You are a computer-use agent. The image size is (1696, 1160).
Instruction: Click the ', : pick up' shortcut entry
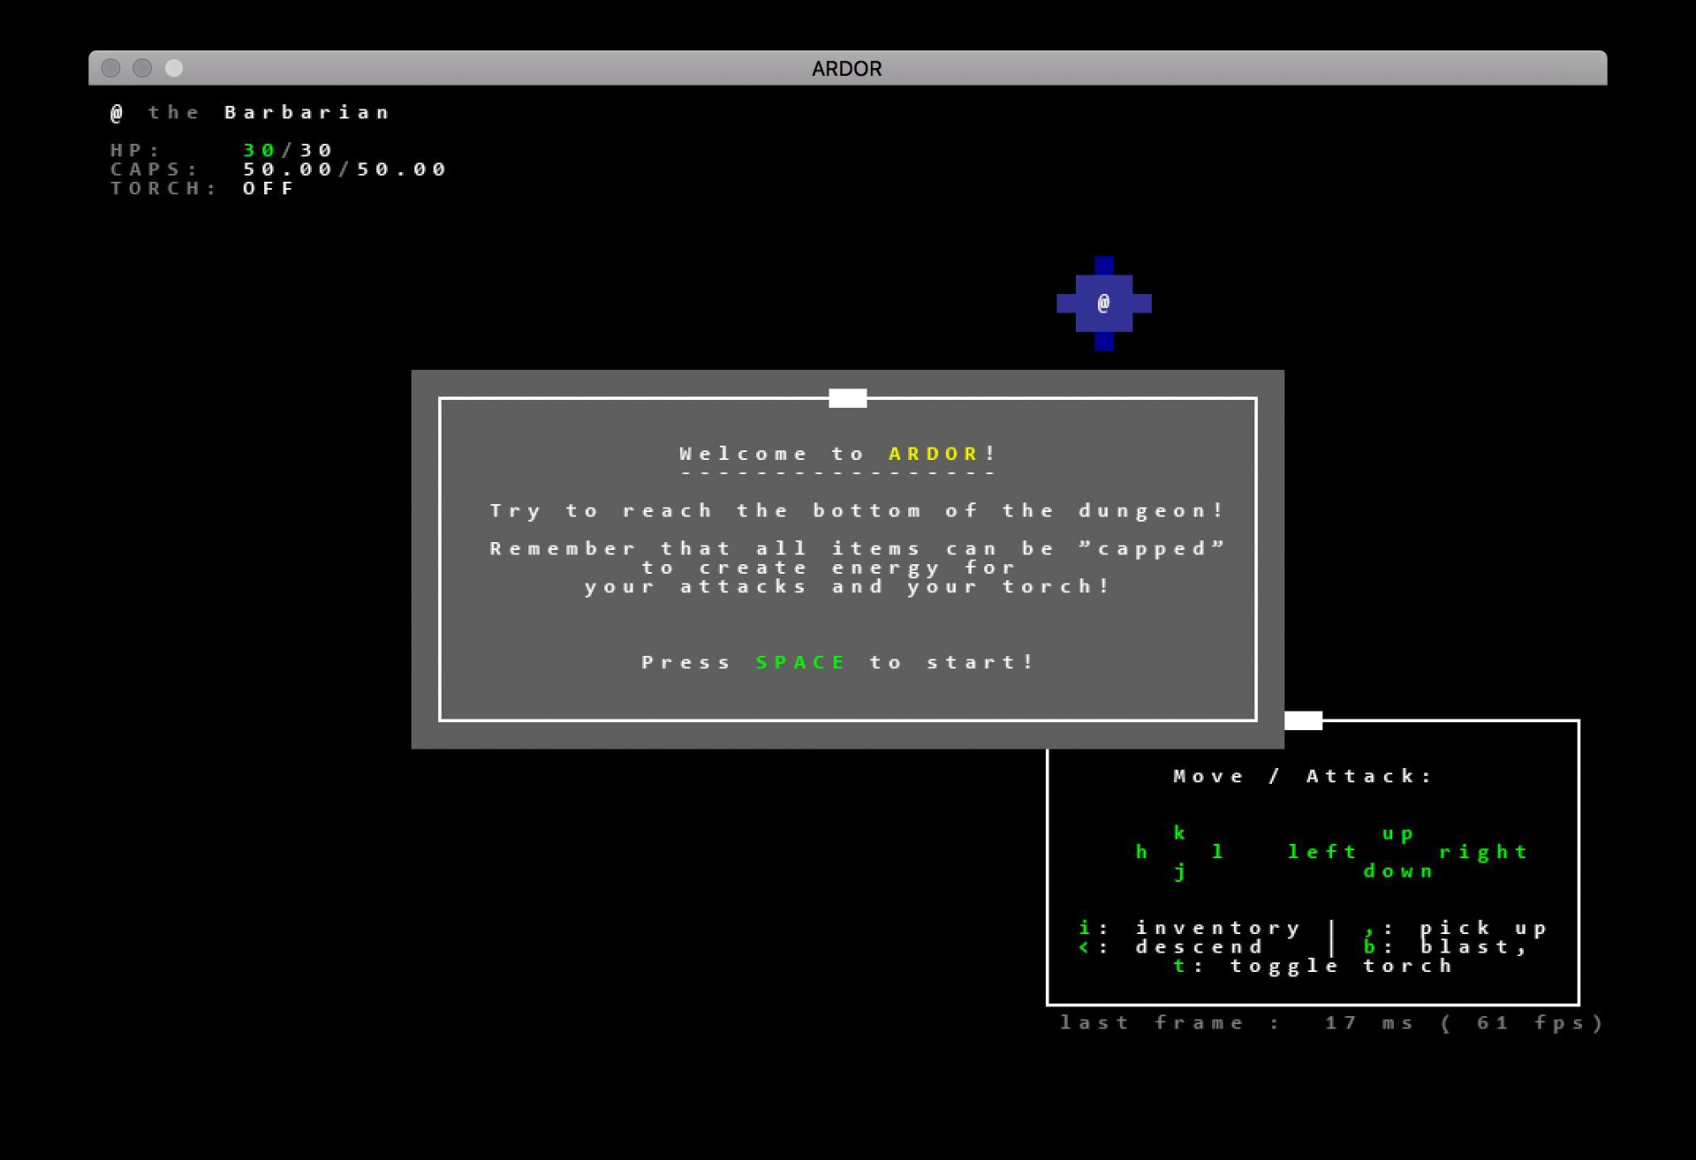pyautogui.click(x=1455, y=929)
